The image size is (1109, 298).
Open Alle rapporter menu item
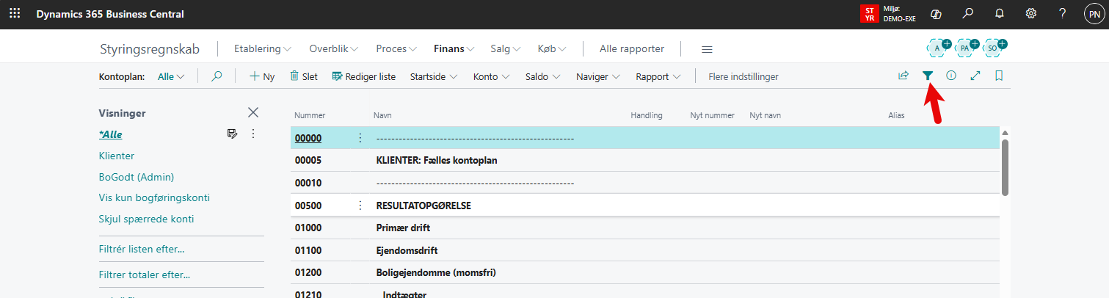pos(631,49)
